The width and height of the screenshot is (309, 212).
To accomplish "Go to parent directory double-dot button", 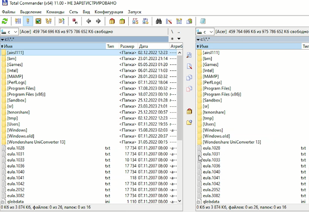I will [x=179, y=32].
